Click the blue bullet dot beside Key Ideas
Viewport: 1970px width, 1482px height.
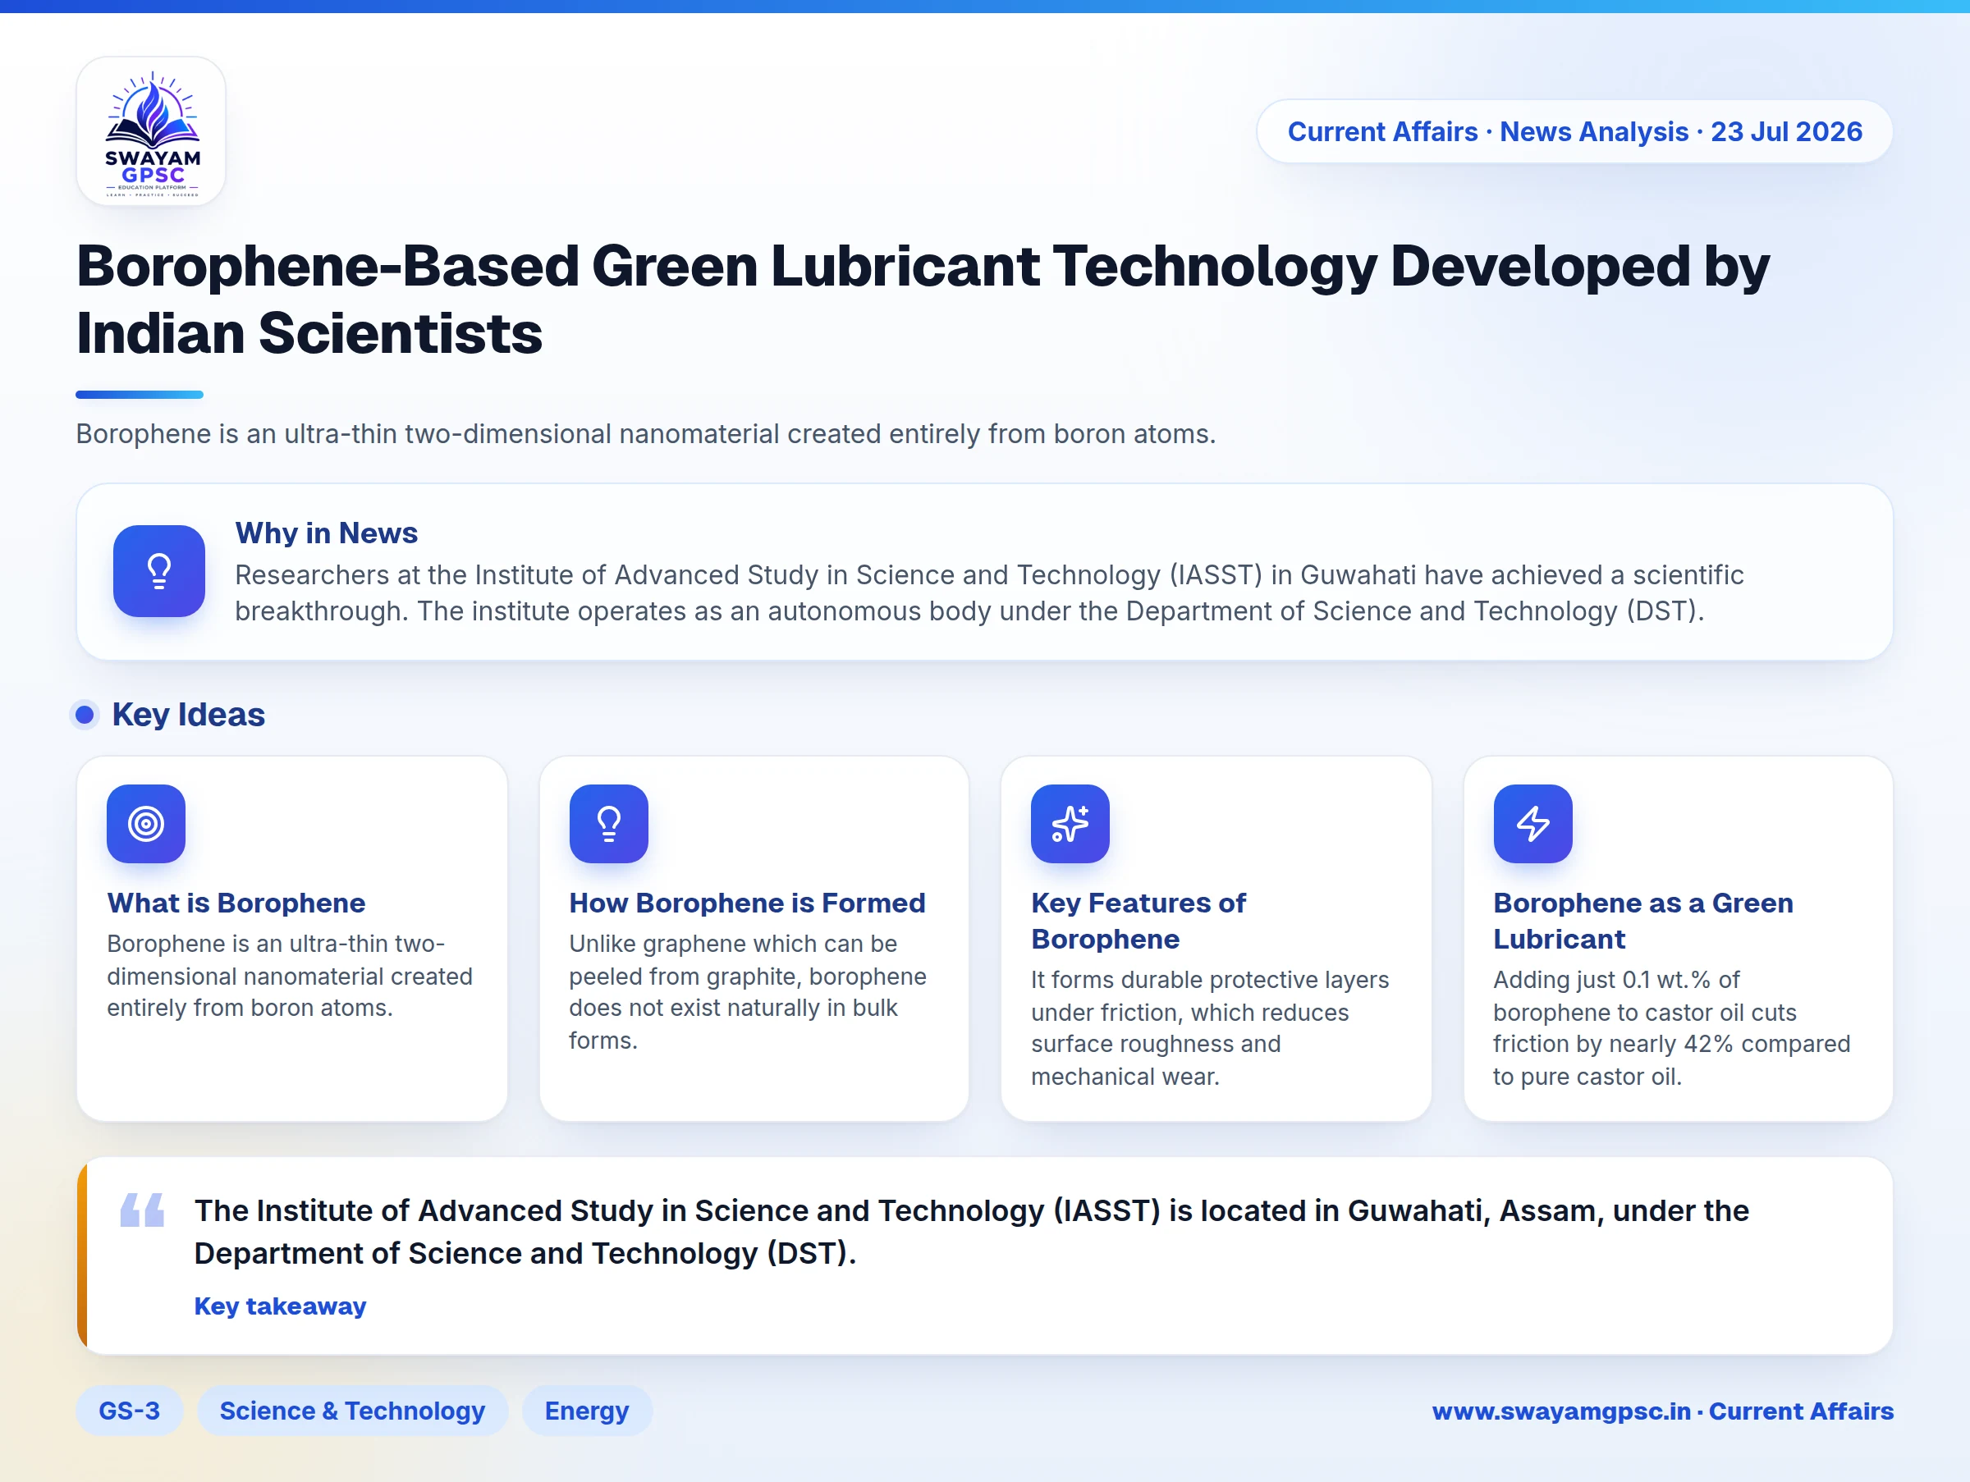[x=85, y=715]
